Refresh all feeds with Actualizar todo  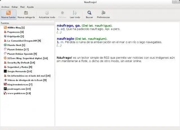tap(47, 15)
